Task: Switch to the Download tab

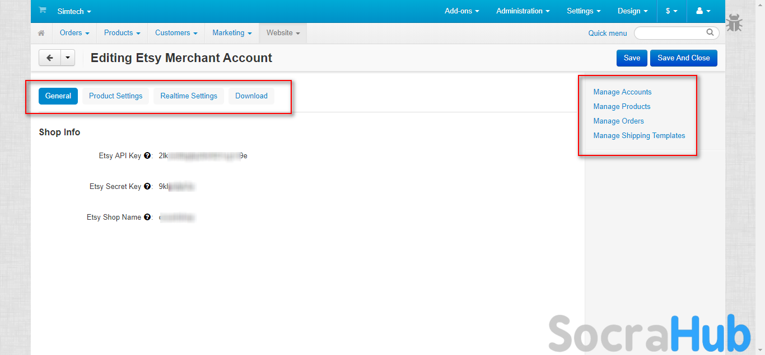Action: pyautogui.click(x=251, y=96)
